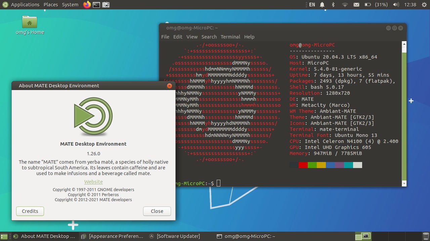
Task: Open the screenshot camera launcher icon
Action: click(x=105, y=5)
